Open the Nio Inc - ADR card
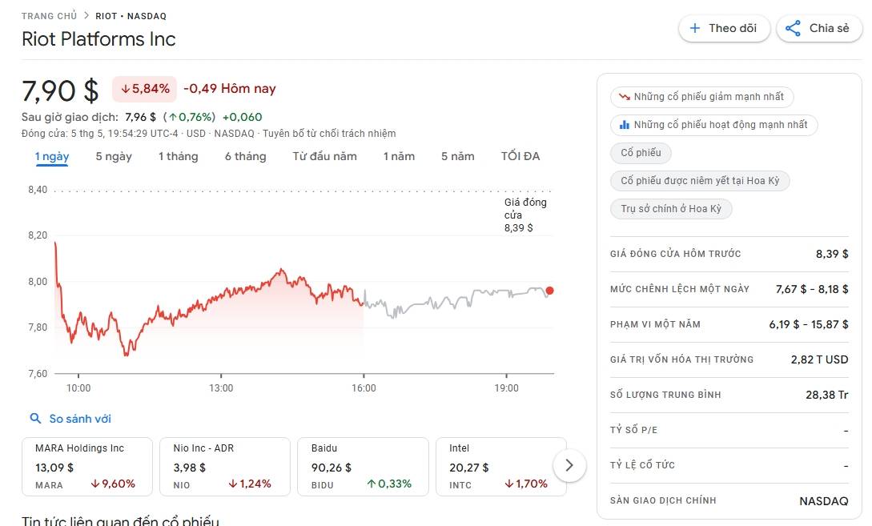The image size is (872, 526). 225,467
